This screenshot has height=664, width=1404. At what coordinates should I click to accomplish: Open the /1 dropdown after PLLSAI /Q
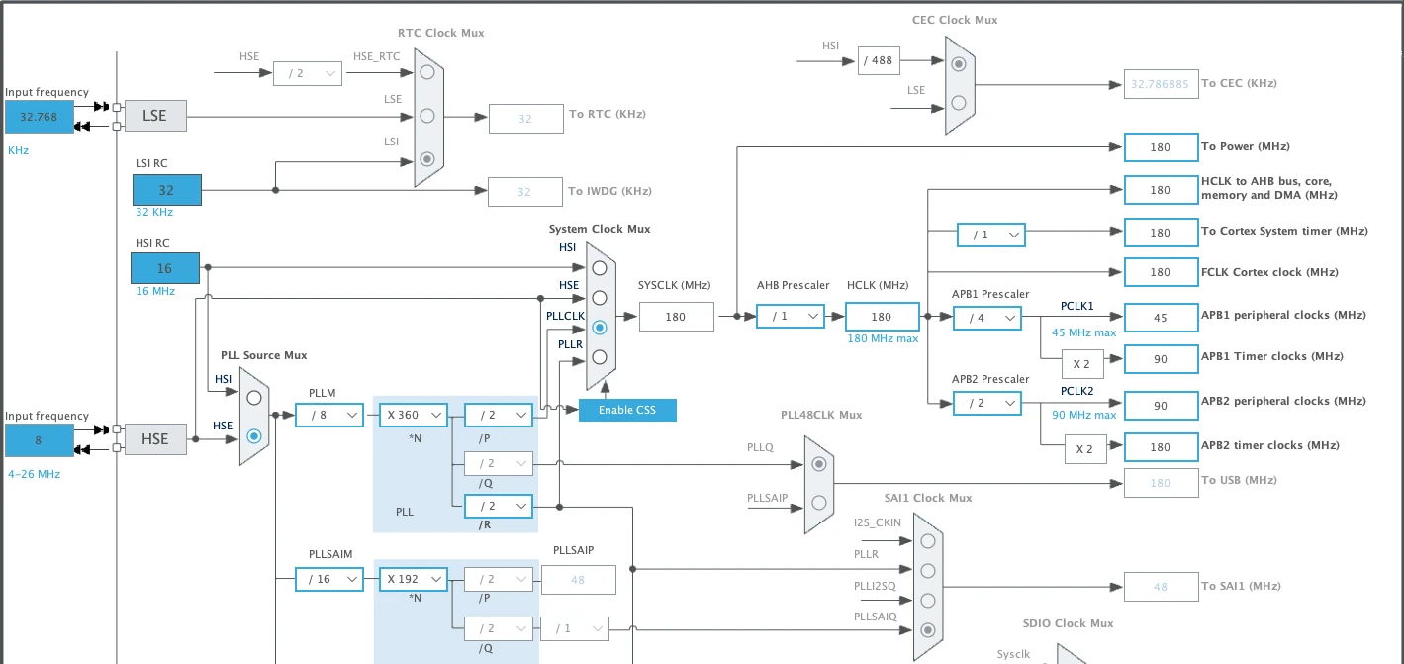[x=575, y=628]
